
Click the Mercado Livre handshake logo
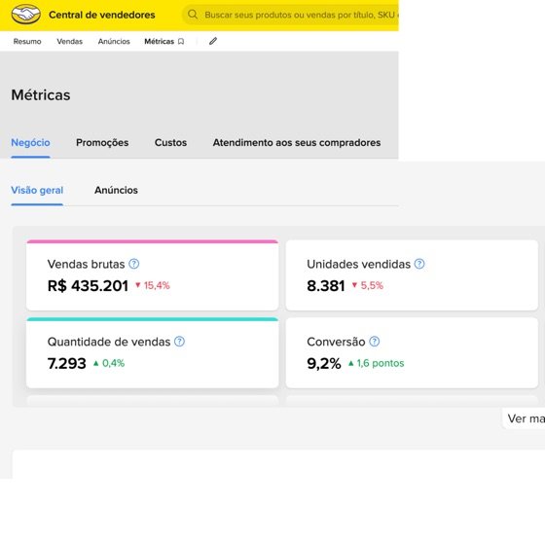pos(25,15)
